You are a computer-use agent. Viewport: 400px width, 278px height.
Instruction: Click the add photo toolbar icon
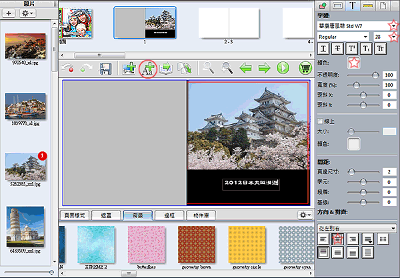click(x=129, y=69)
